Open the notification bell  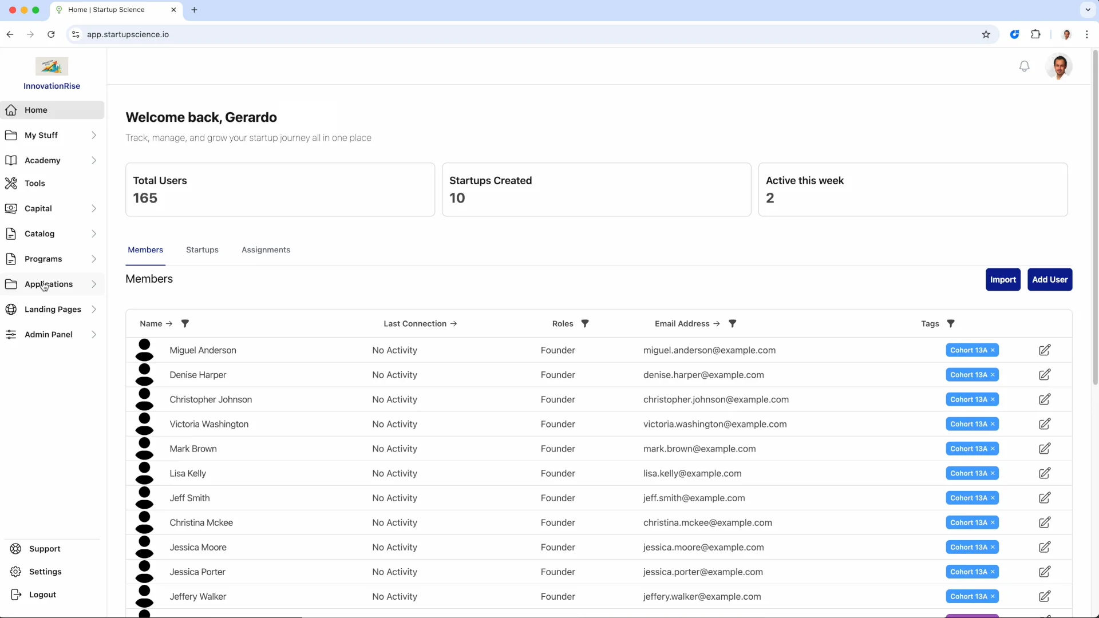1025,66
